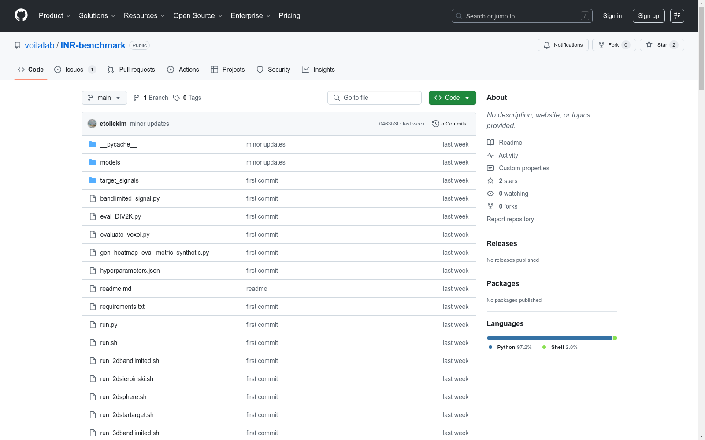Open the INR-benchmark repository title link
Screen dimensions: 705x440
93,45
